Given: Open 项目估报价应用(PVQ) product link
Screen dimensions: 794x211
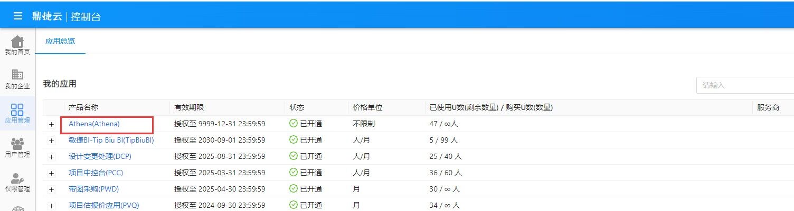Looking at the screenshot, I should click(103, 205).
